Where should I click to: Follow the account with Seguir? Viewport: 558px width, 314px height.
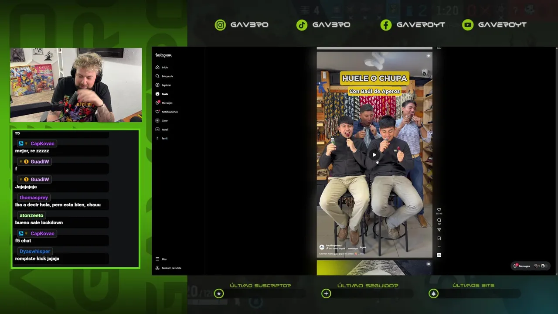(363, 247)
